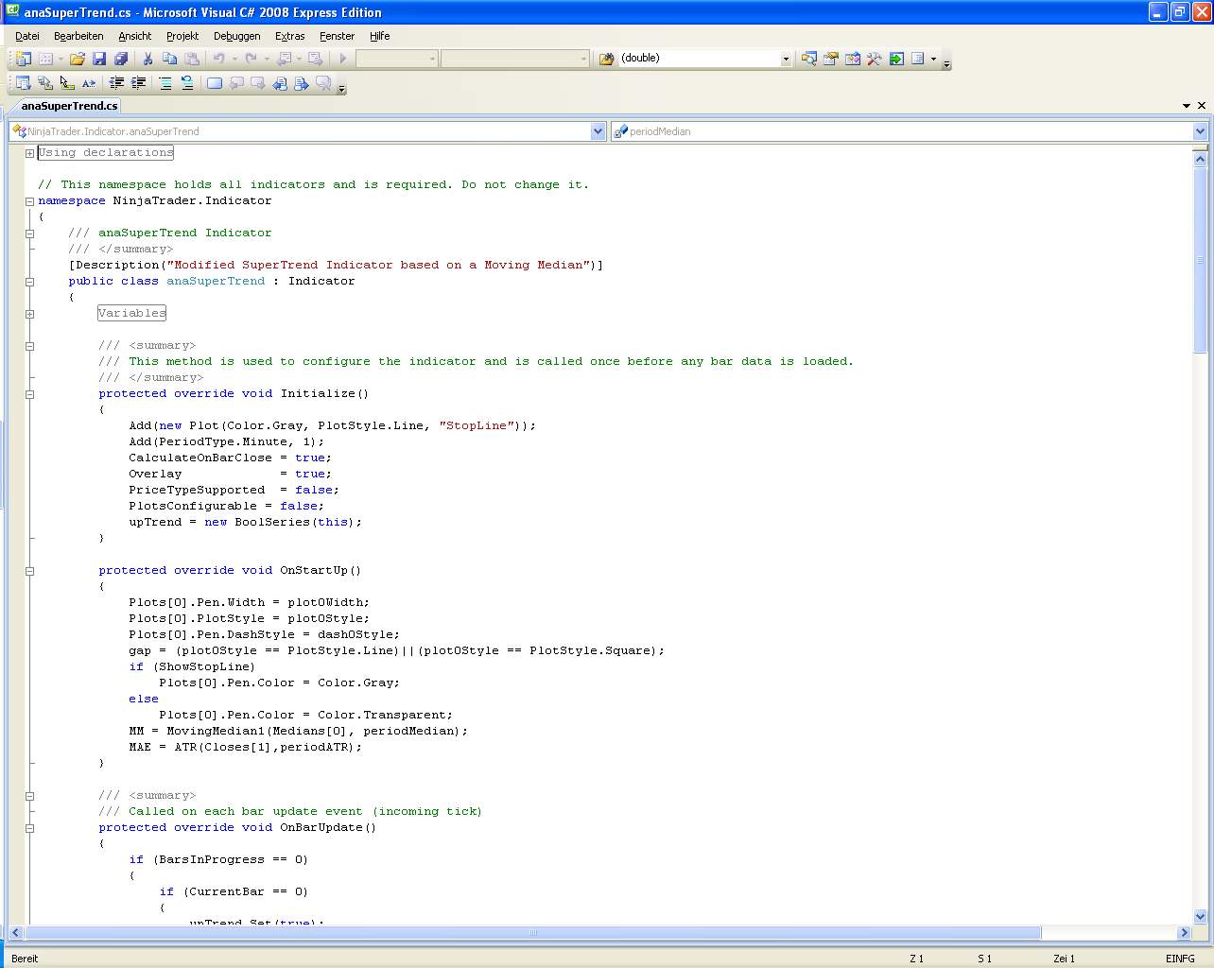Click the vertical scrollbar up arrow
The image size is (1214, 968).
1201,159
